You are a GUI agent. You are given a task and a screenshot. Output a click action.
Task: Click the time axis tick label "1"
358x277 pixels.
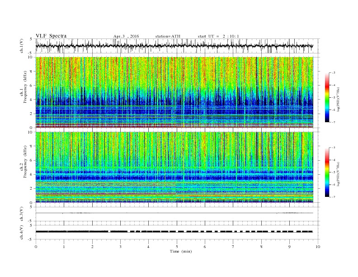pos(64,247)
